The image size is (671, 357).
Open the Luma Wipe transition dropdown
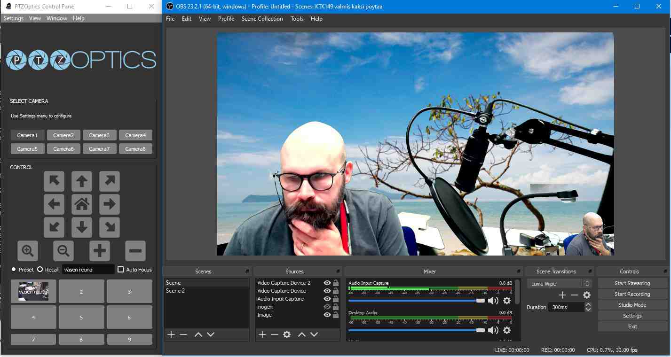tap(559, 284)
